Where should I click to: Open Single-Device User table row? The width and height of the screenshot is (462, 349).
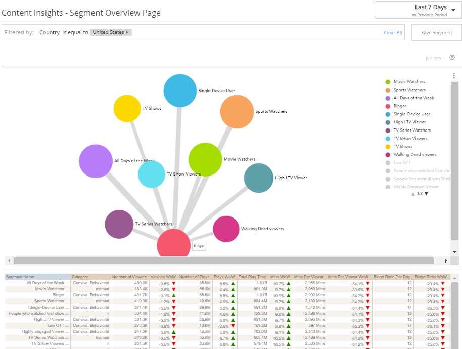(x=227, y=307)
